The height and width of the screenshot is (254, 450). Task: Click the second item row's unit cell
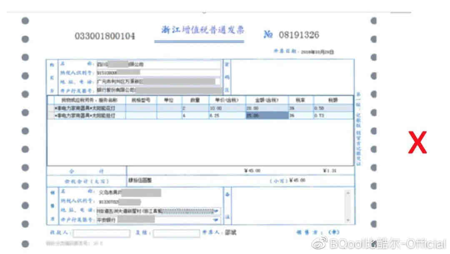pos(169,115)
